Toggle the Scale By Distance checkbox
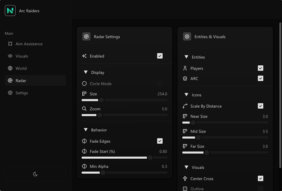Screen dimensions: 282x191 (261, 106)
